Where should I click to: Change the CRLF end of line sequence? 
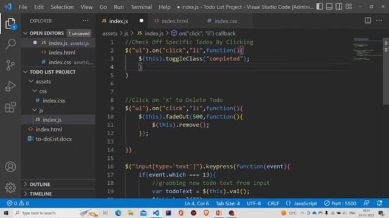tap(273, 203)
